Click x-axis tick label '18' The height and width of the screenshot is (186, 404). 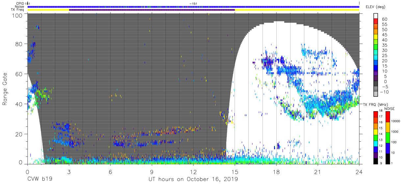tap(276, 172)
